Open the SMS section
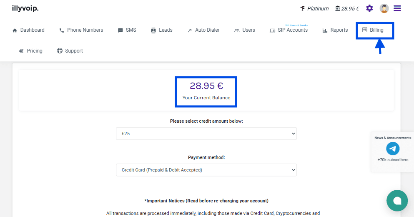The height and width of the screenshot is (217, 414). pyautogui.click(x=127, y=30)
